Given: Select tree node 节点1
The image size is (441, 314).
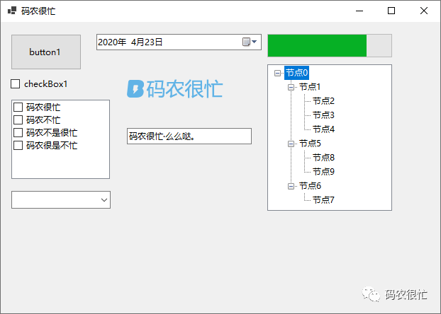Looking at the screenshot, I should (310, 87).
